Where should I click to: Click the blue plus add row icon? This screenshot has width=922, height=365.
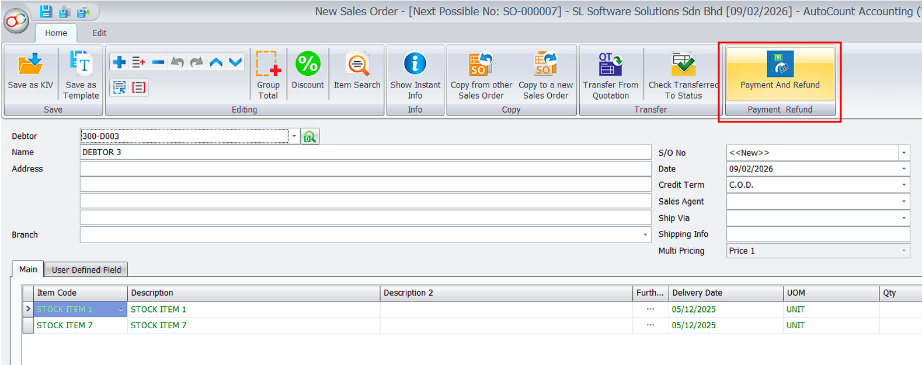(x=119, y=62)
